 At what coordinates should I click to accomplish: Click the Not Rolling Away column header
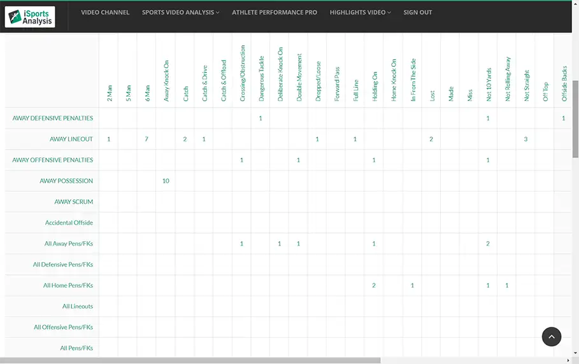pos(508,79)
